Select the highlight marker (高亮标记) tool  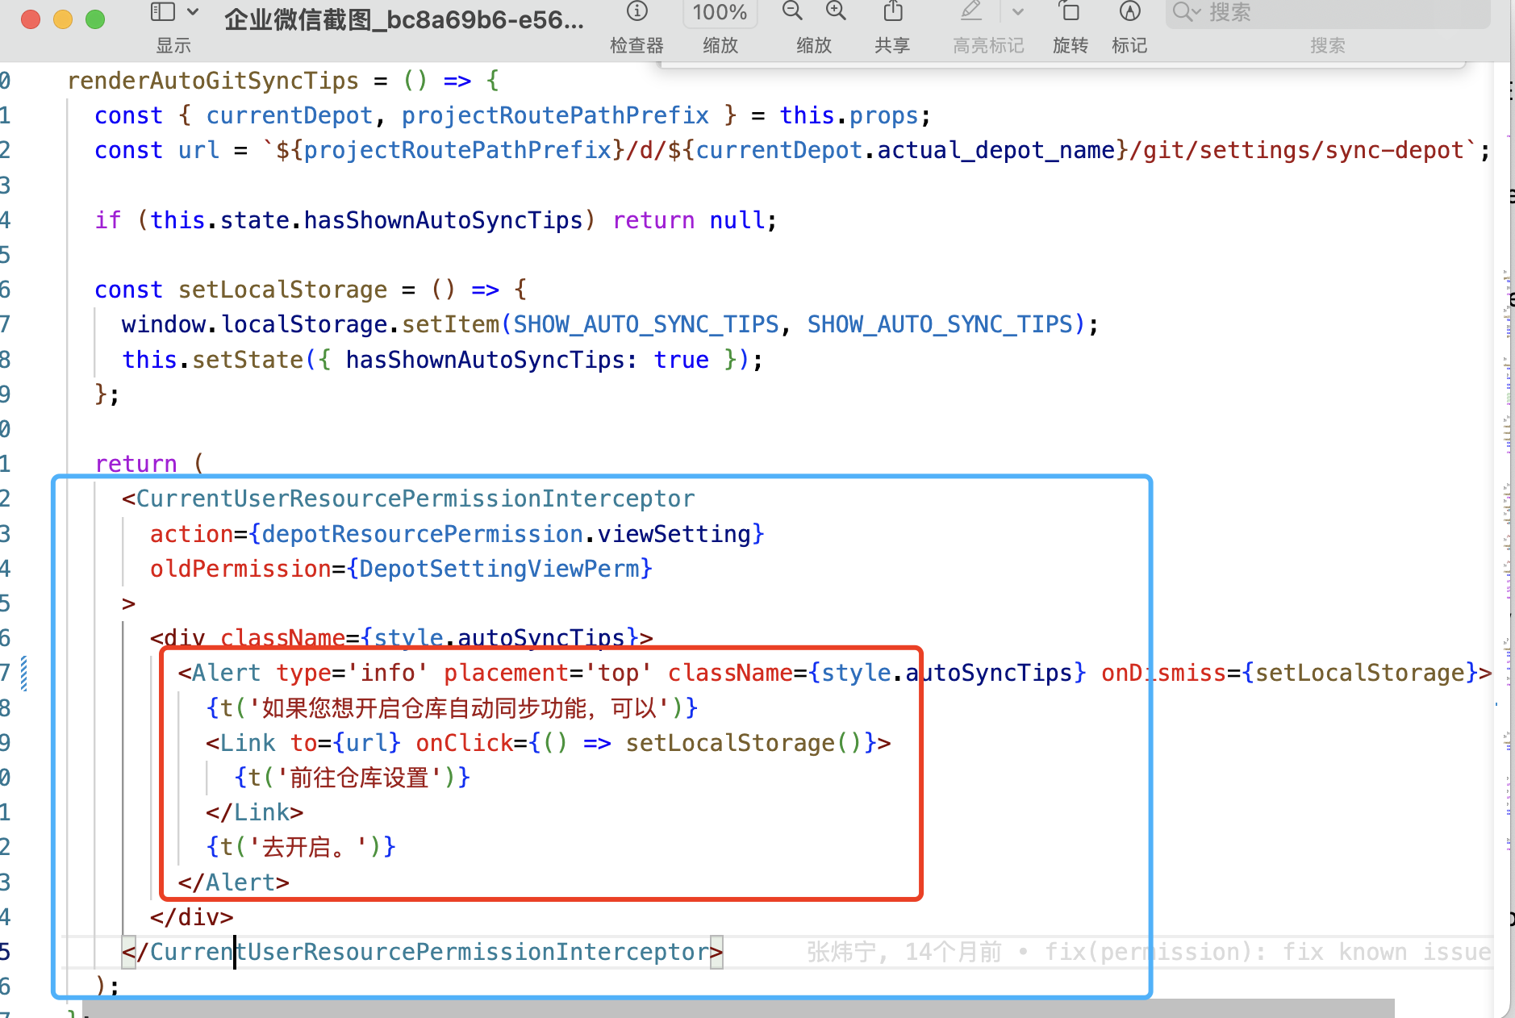coord(970,11)
